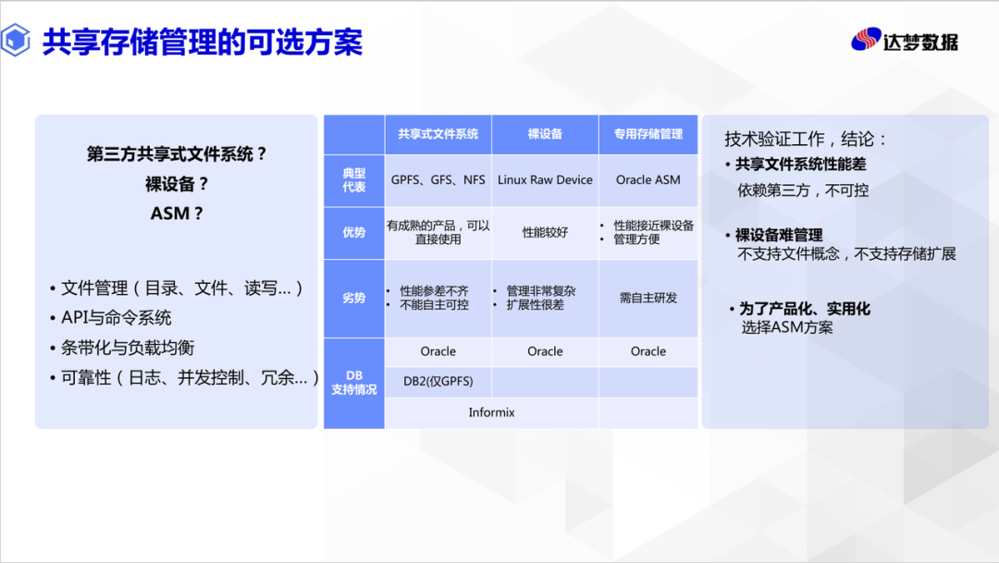
Task: Select the slide title 共享存储管理的可选方案
Action: [203, 42]
